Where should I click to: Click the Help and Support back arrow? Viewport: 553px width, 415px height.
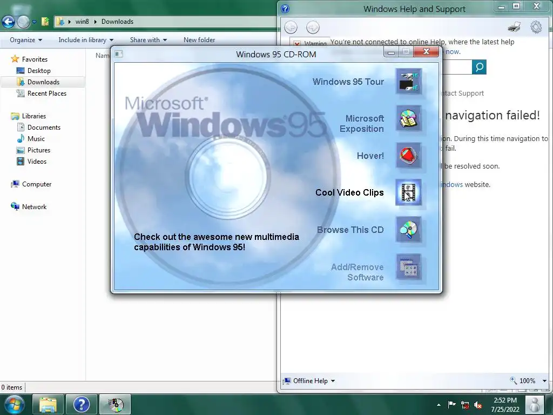(291, 27)
